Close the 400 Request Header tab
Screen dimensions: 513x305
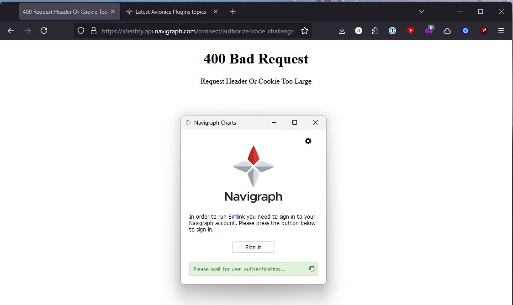tap(113, 11)
